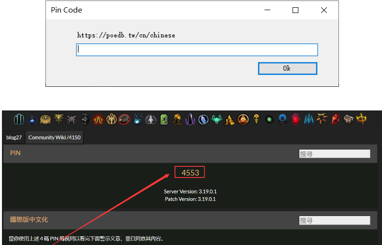The image size is (382, 245).
Task: Open the treasure chest icon
Action: point(348,119)
